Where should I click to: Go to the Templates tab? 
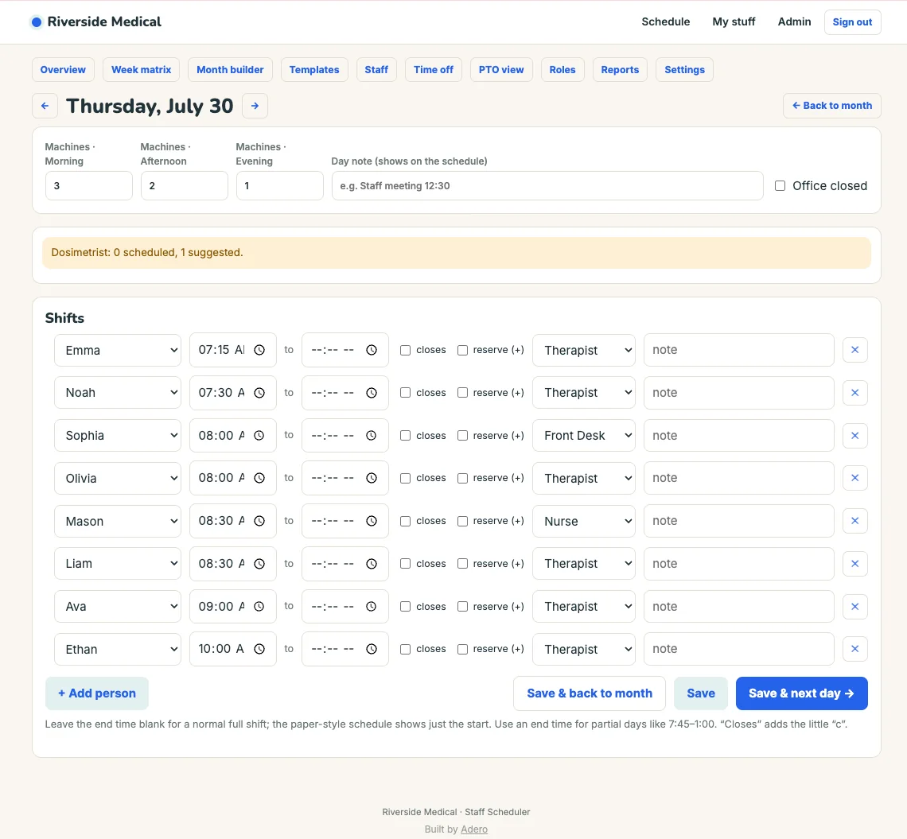314,69
